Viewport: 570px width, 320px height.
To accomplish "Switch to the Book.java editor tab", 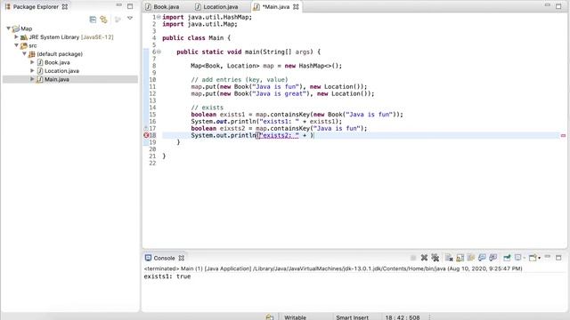I will coord(166,6).
